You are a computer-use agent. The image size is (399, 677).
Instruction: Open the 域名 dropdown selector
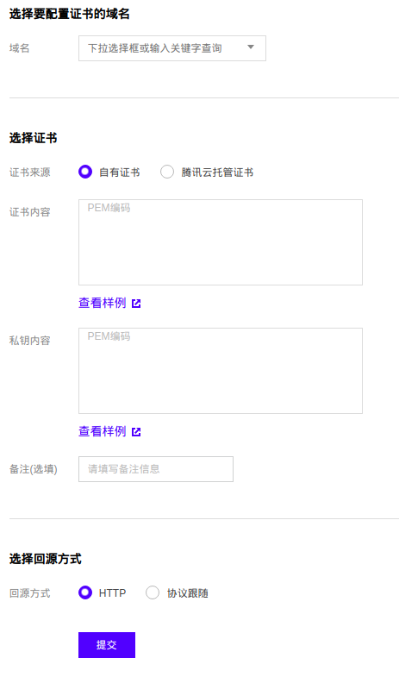pyautogui.click(x=171, y=48)
